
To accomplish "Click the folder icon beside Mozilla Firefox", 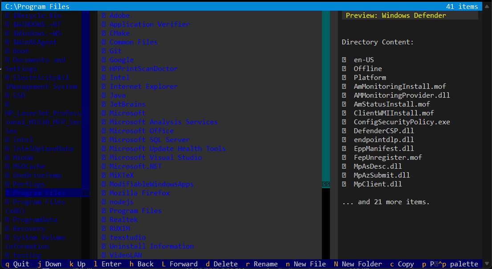I will pos(104,193).
